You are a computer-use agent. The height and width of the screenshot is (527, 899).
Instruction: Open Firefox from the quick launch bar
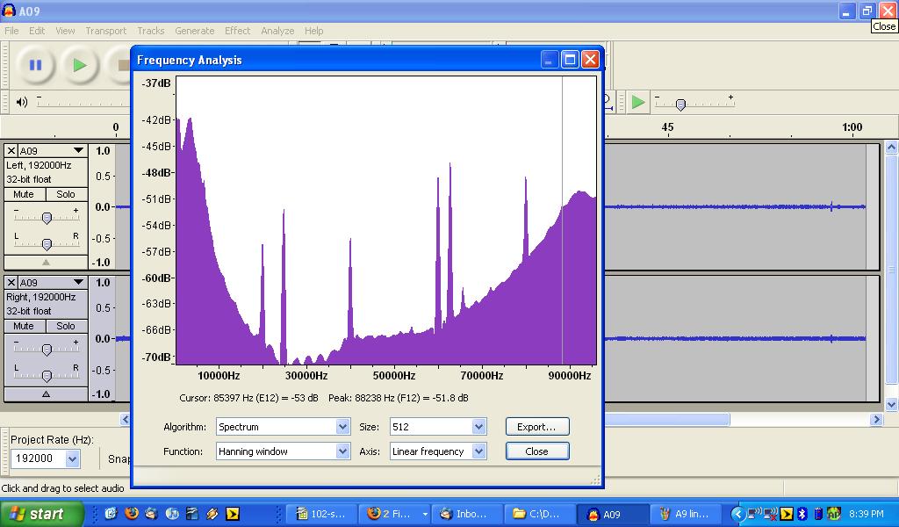pyautogui.click(x=132, y=514)
